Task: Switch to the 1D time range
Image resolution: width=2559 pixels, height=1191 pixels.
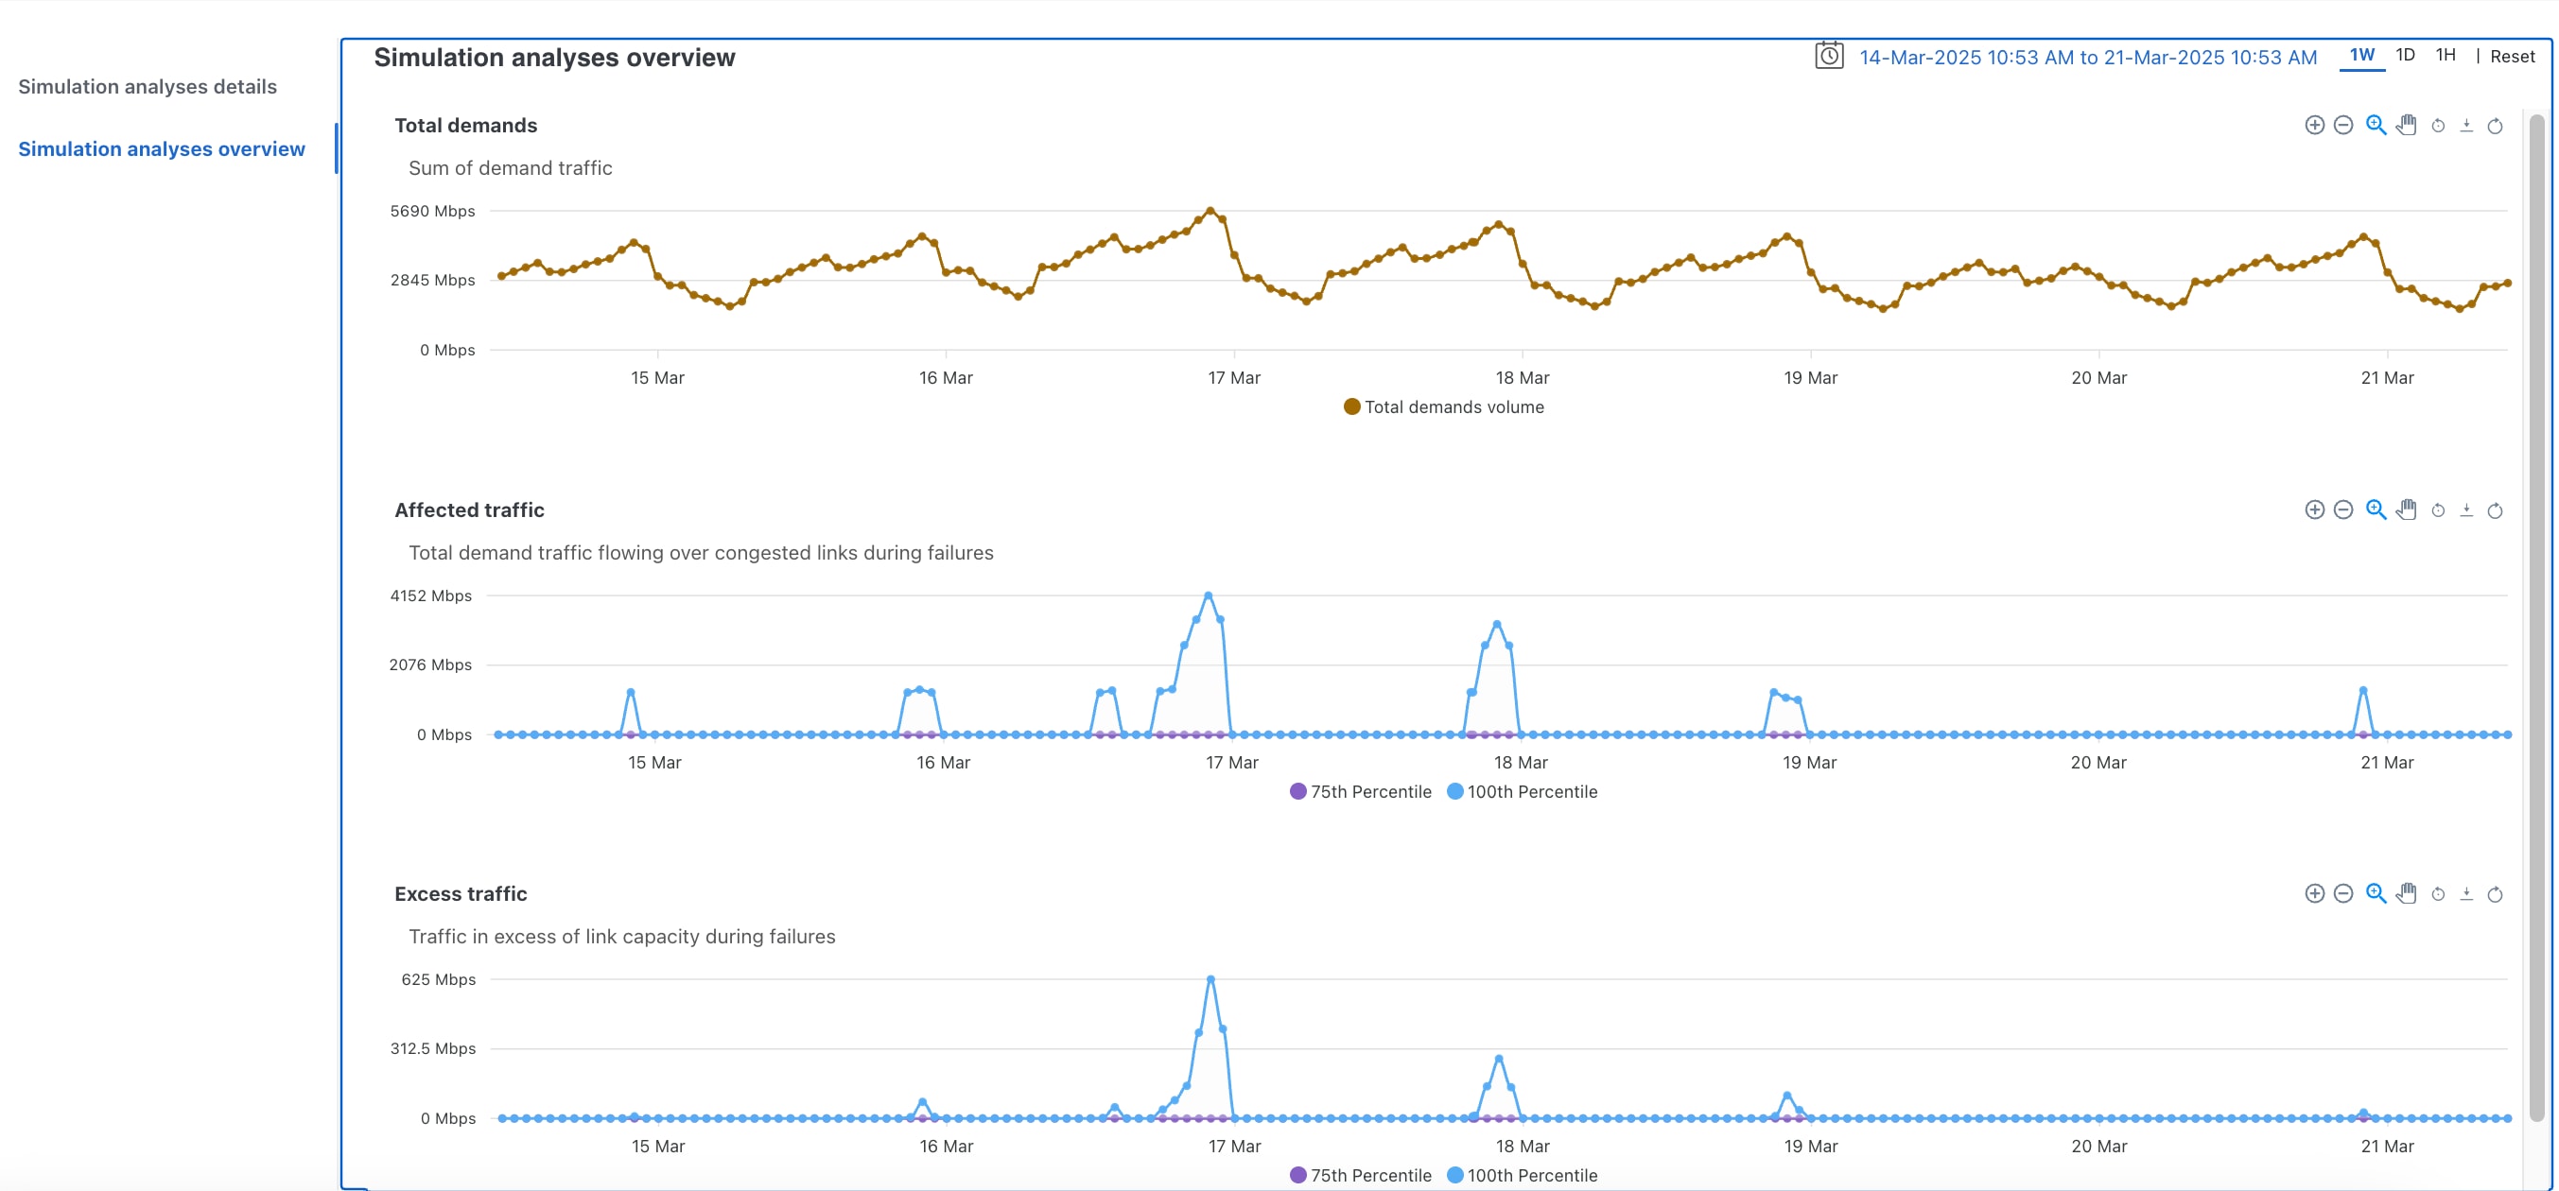Action: [2404, 56]
